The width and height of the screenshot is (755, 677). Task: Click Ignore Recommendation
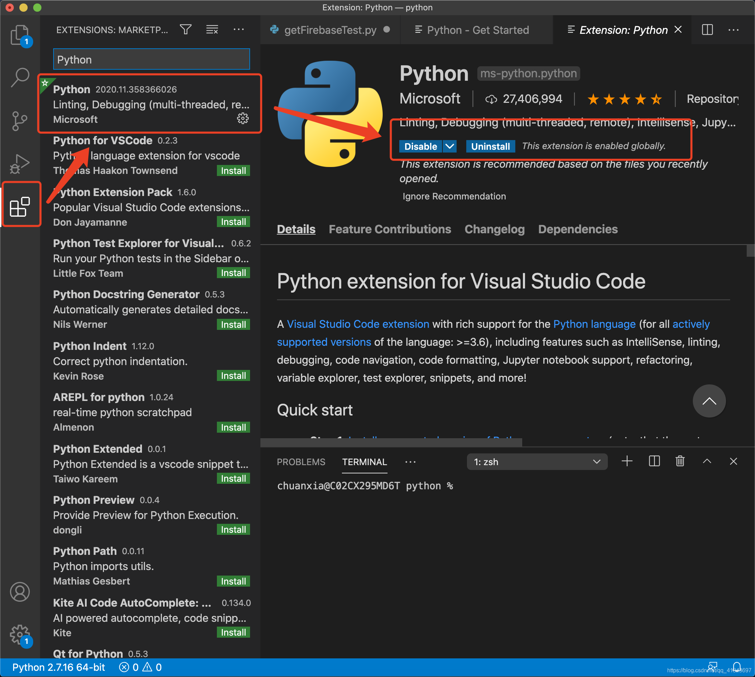pos(454,196)
